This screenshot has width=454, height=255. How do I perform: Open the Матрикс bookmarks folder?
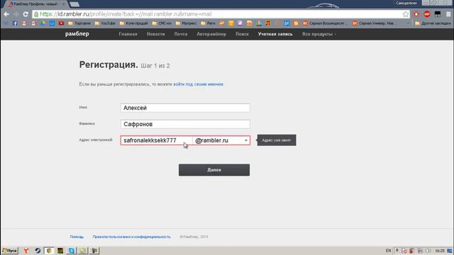click(186, 23)
